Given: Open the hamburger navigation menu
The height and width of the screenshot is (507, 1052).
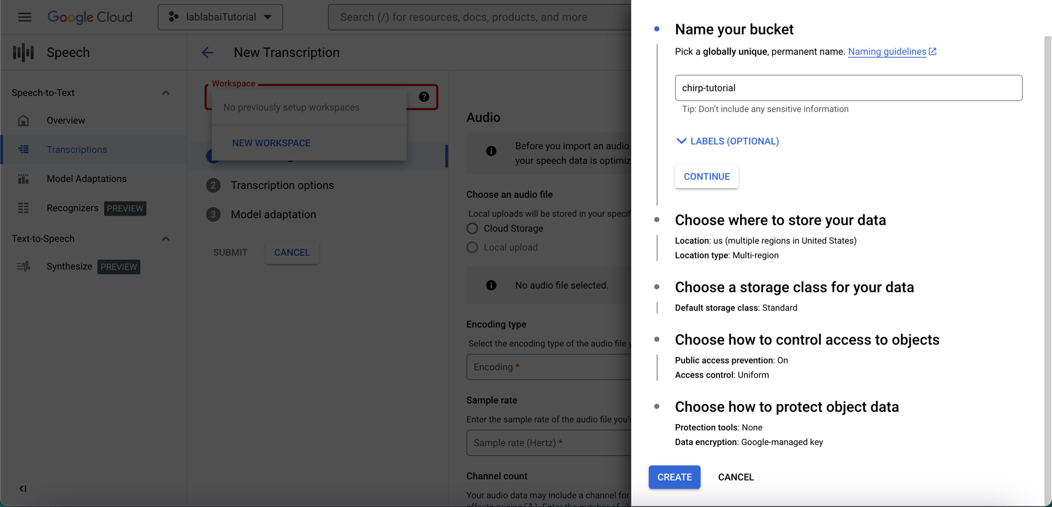Looking at the screenshot, I should point(25,17).
